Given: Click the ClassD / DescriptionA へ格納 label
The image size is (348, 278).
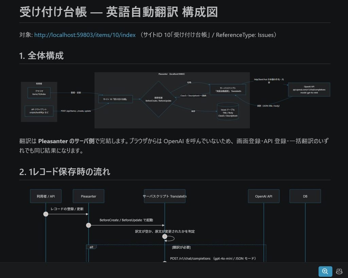Looking at the screenshot, I should tap(193, 96).
